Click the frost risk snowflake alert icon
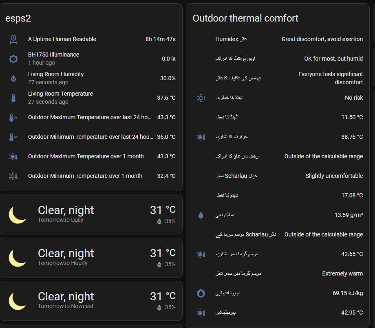Image resolution: width=375 pixels, height=328 pixels. [x=201, y=98]
